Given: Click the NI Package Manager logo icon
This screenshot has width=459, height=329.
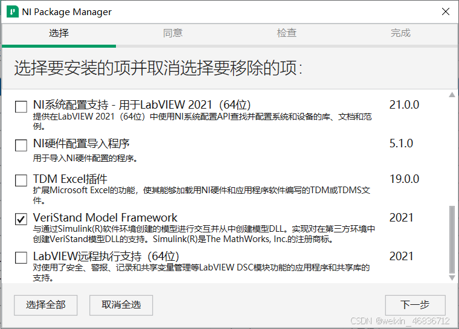Looking at the screenshot, I should (x=12, y=11).
